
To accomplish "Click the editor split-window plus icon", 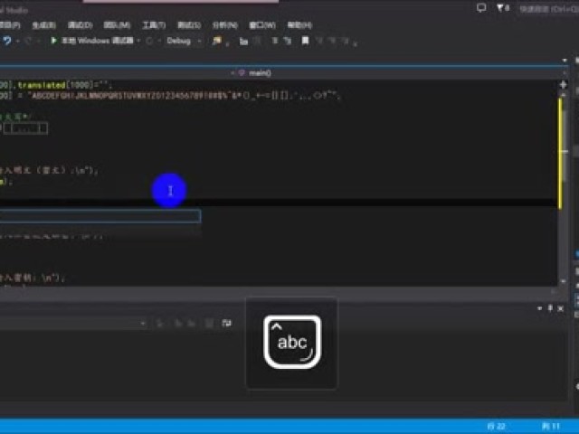I will coord(563,84).
